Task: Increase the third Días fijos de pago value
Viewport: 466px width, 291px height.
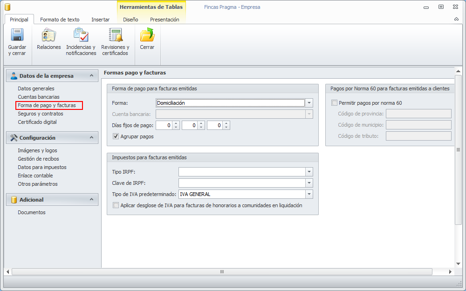Action: (226, 123)
